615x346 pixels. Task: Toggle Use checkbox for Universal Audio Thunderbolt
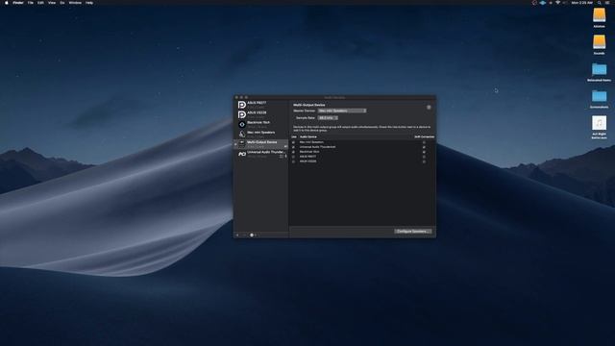point(293,147)
